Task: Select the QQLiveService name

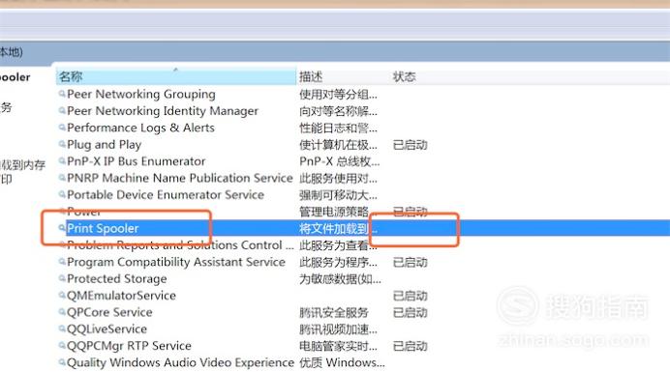Action: (107, 329)
